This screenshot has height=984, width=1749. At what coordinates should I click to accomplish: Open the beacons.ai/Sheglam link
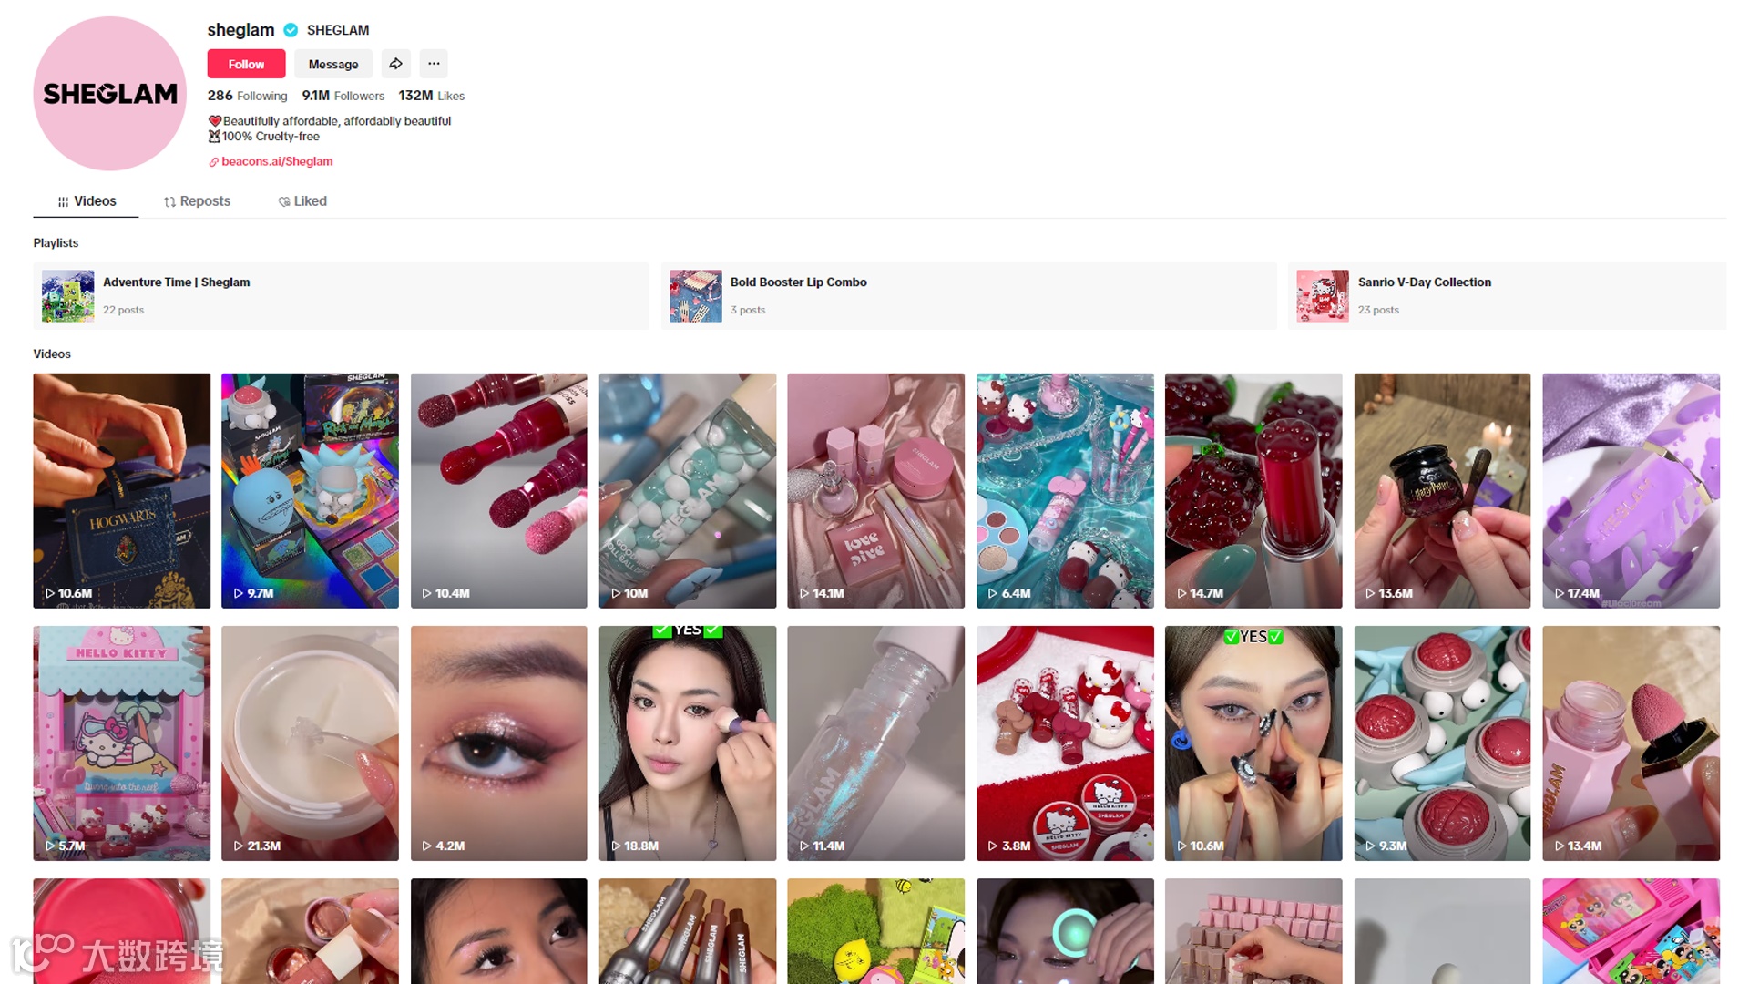pos(277,161)
